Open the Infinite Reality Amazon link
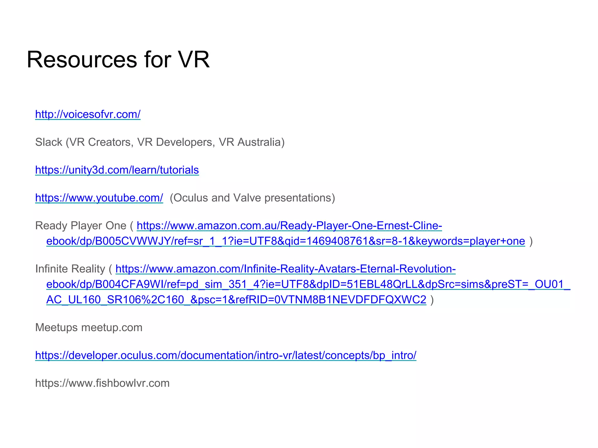Screen dimensions: 598x448 click(308, 284)
